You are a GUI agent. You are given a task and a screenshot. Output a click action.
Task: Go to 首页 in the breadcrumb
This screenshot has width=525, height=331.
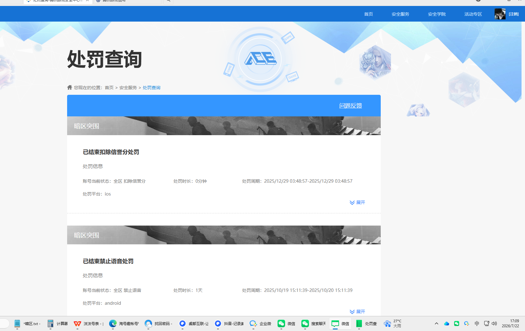(109, 88)
